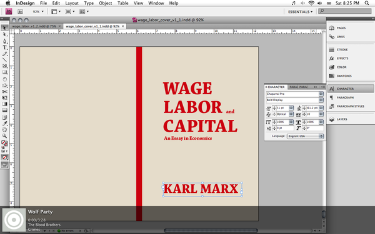Open the Optical kerning dropdown

click(291, 114)
